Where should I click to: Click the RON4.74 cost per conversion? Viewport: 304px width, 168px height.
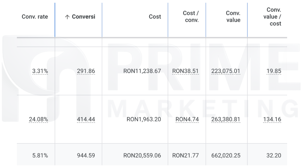click(187, 120)
